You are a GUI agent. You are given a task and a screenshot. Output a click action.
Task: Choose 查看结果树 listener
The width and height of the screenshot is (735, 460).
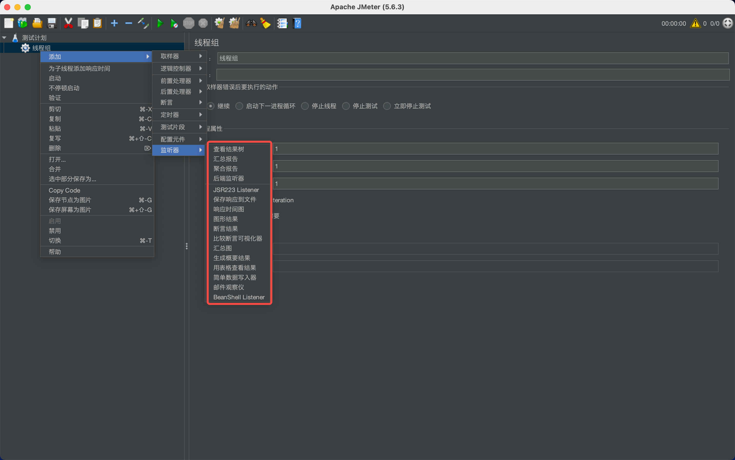240,149
